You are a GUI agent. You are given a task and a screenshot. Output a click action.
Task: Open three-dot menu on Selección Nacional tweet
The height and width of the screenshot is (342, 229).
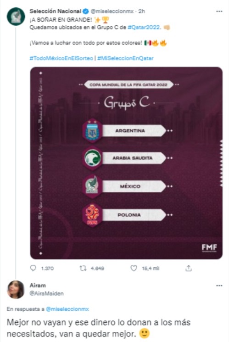click(x=219, y=11)
